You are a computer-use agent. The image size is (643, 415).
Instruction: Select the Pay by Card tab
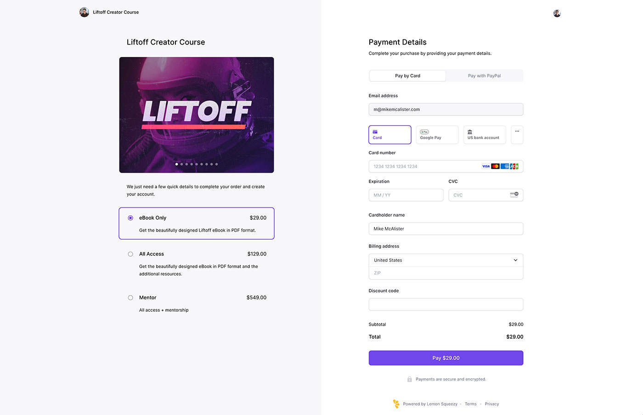point(407,75)
